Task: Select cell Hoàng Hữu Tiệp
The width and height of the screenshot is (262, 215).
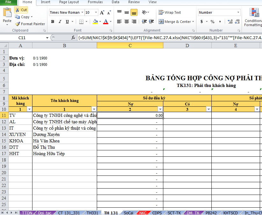Action: 65,154
